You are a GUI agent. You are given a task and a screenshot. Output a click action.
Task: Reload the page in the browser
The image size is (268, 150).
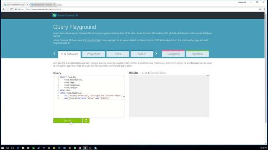(11, 9)
